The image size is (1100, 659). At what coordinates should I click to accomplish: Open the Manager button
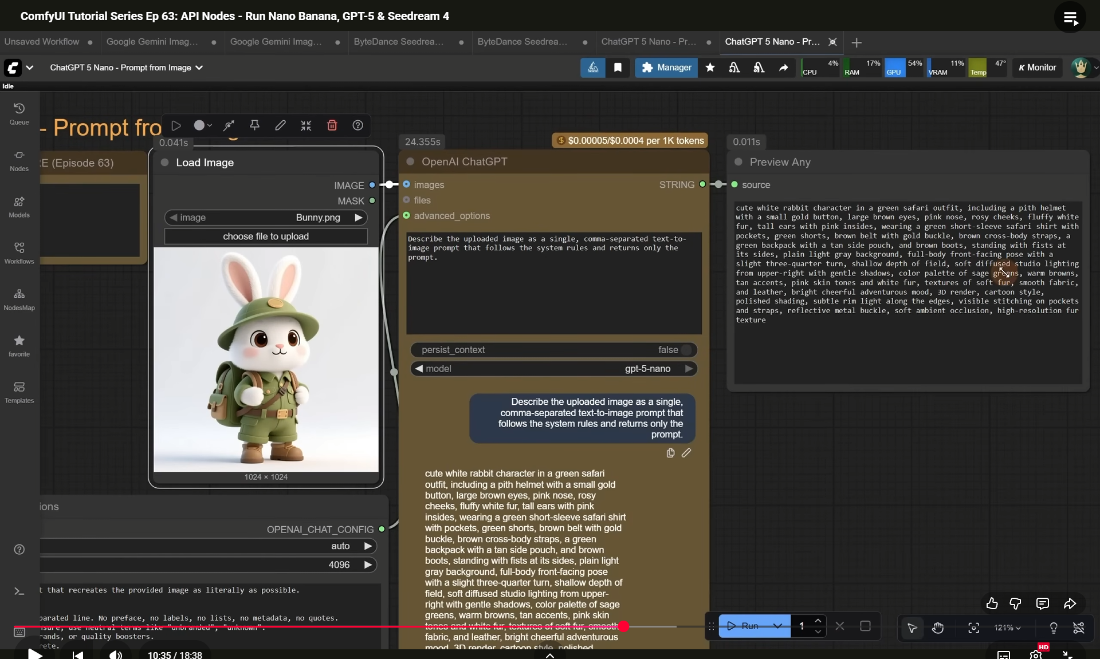[x=666, y=68]
